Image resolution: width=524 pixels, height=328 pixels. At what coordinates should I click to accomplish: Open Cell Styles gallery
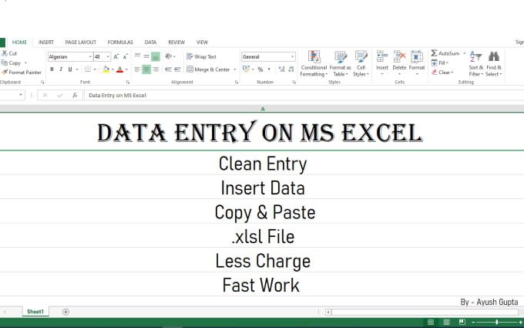(x=361, y=63)
